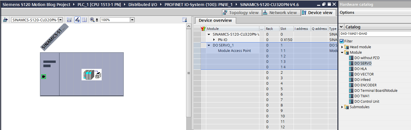Select DO HLA catalog item

click(360, 69)
